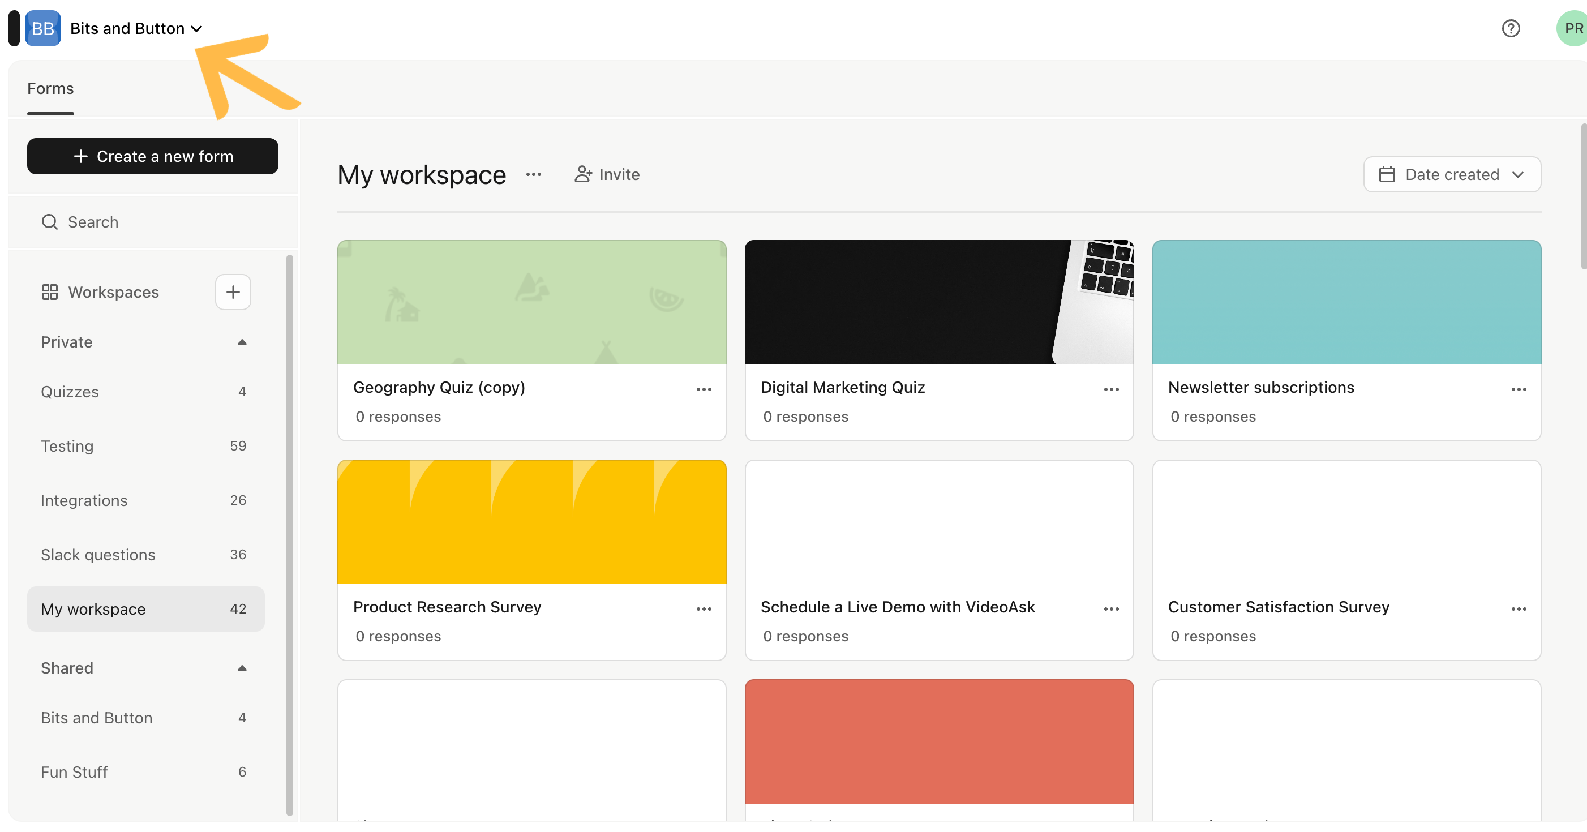Click the My workspace heading
This screenshot has width=1587, height=832.
(422, 174)
